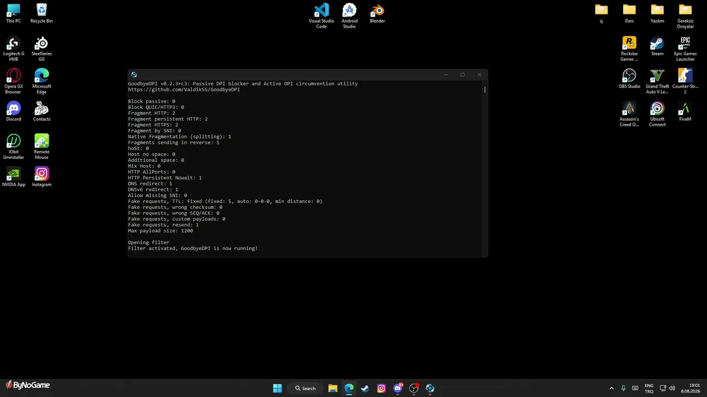The height and width of the screenshot is (397, 707).
Task: Select the Opera GX Browser desktop icon
Action: pyautogui.click(x=13, y=82)
